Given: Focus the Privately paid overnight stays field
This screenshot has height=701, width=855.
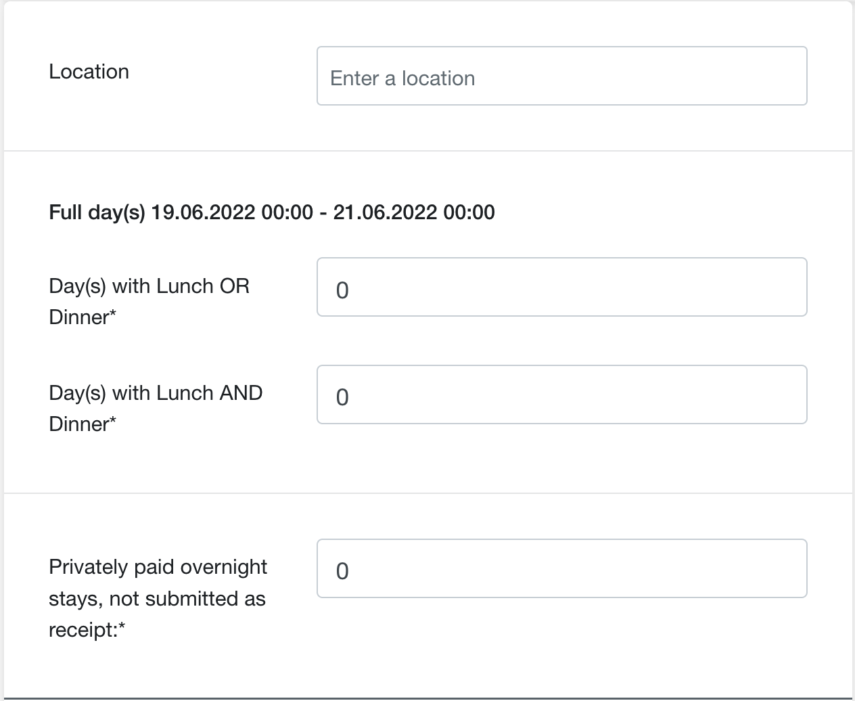Looking at the screenshot, I should tap(561, 568).
